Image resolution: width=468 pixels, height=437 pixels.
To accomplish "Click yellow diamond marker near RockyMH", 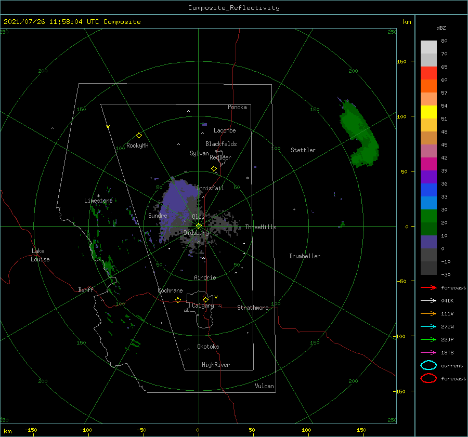I will [x=139, y=136].
